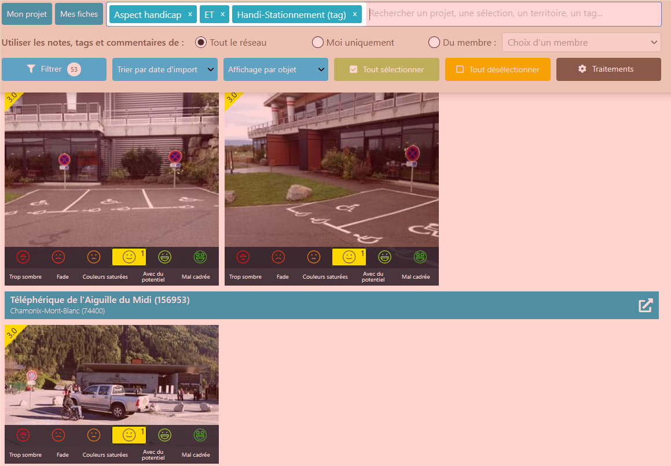Select yellow smiley rating on second parking photo
This screenshot has height=466, width=671.
pyautogui.click(x=349, y=257)
